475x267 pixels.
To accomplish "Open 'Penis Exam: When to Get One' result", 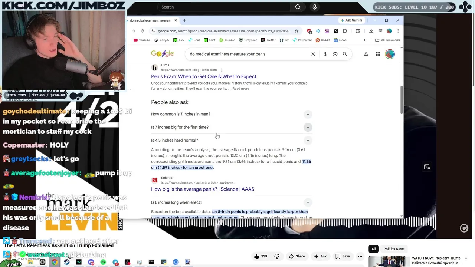I will 204,76.
